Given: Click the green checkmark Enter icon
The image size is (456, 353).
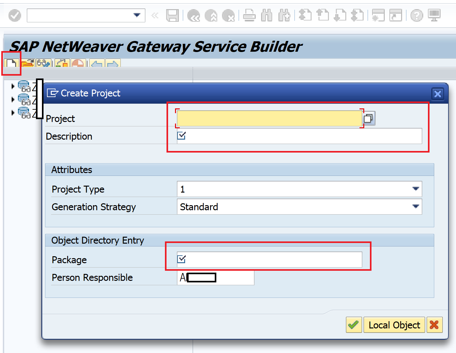Looking at the screenshot, I should (15, 15).
